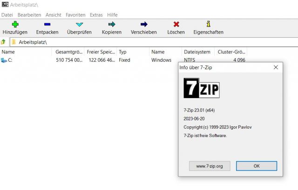Click the 2023-06-20 date text
This screenshot has height=190, width=298.
(194, 119)
